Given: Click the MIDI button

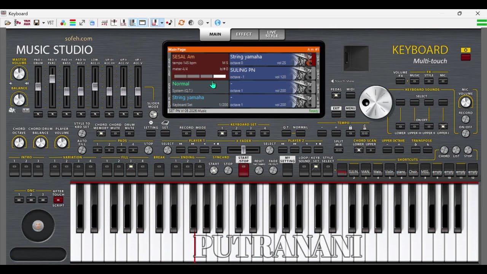Looking at the screenshot, I should click(350, 96).
